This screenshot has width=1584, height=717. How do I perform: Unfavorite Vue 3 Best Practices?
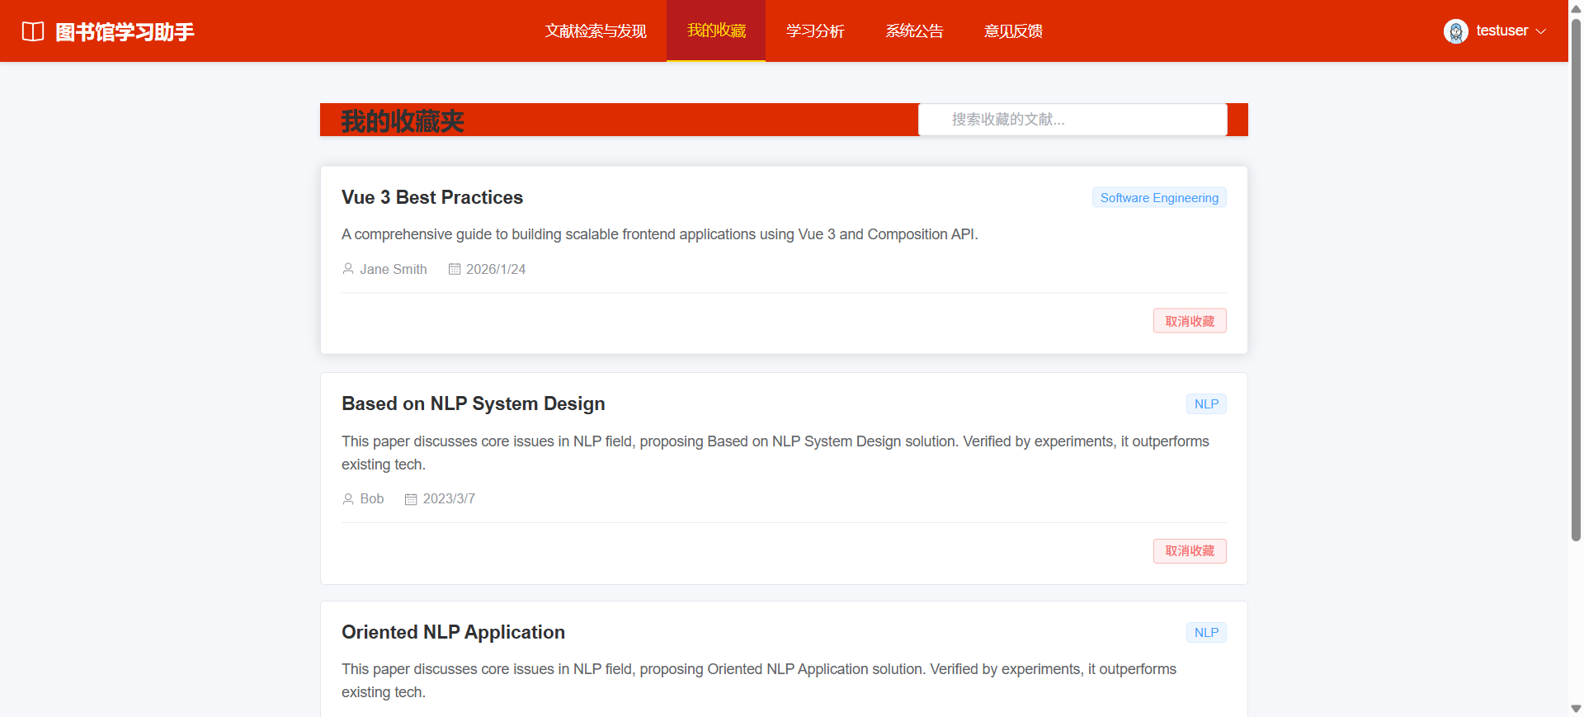[1190, 321]
